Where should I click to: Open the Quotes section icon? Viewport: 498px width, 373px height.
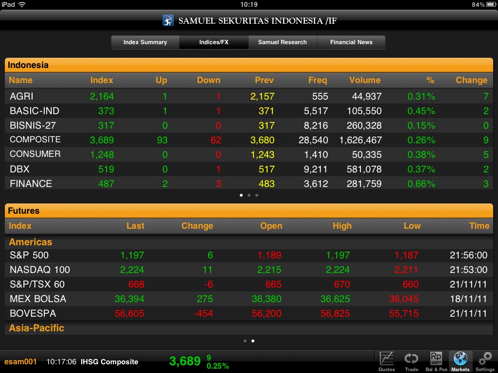(387, 361)
